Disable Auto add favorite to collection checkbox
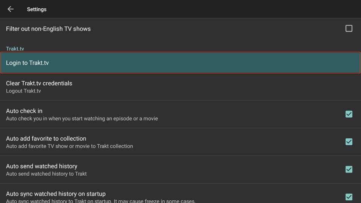The width and height of the screenshot is (361, 203). coord(349,142)
